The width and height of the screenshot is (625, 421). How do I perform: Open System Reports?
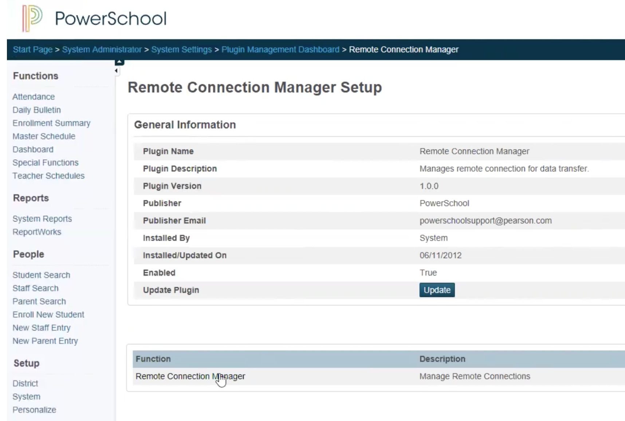click(42, 219)
